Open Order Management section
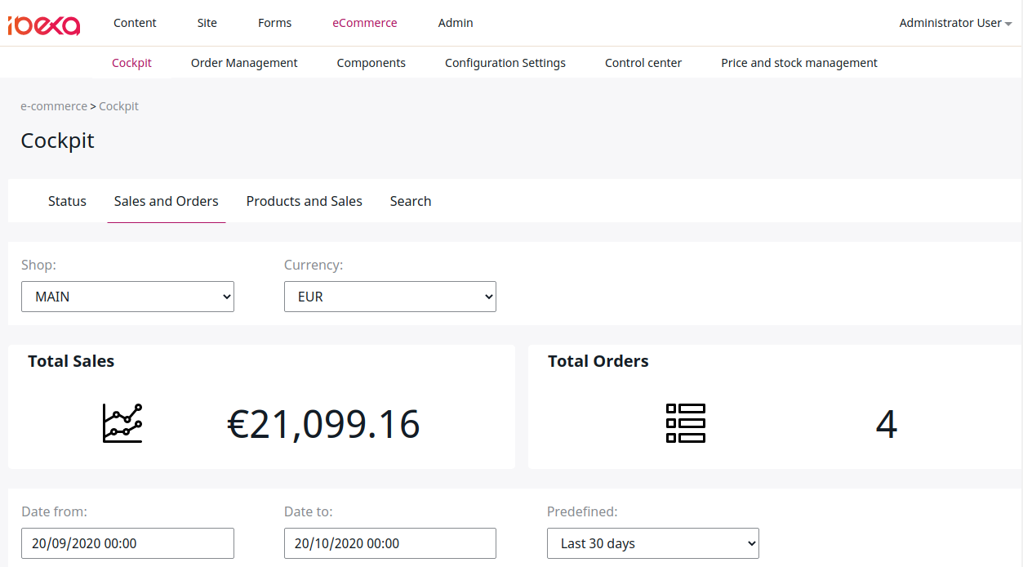 244,63
